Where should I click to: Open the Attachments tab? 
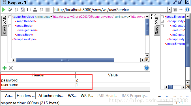tap(51, 96)
